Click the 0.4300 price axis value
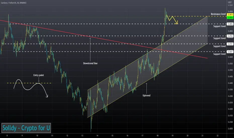This screenshot has width=234, height=138. point(230,96)
